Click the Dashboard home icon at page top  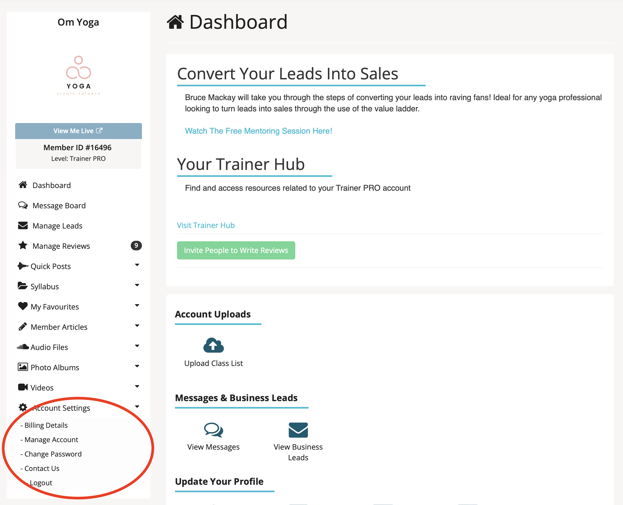pyautogui.click(x=176, y=21)
